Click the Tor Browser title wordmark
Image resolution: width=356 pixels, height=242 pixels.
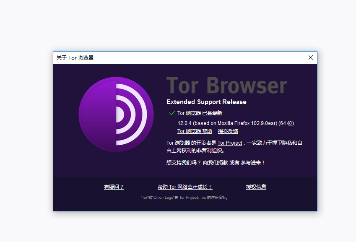tap(227, 86)
